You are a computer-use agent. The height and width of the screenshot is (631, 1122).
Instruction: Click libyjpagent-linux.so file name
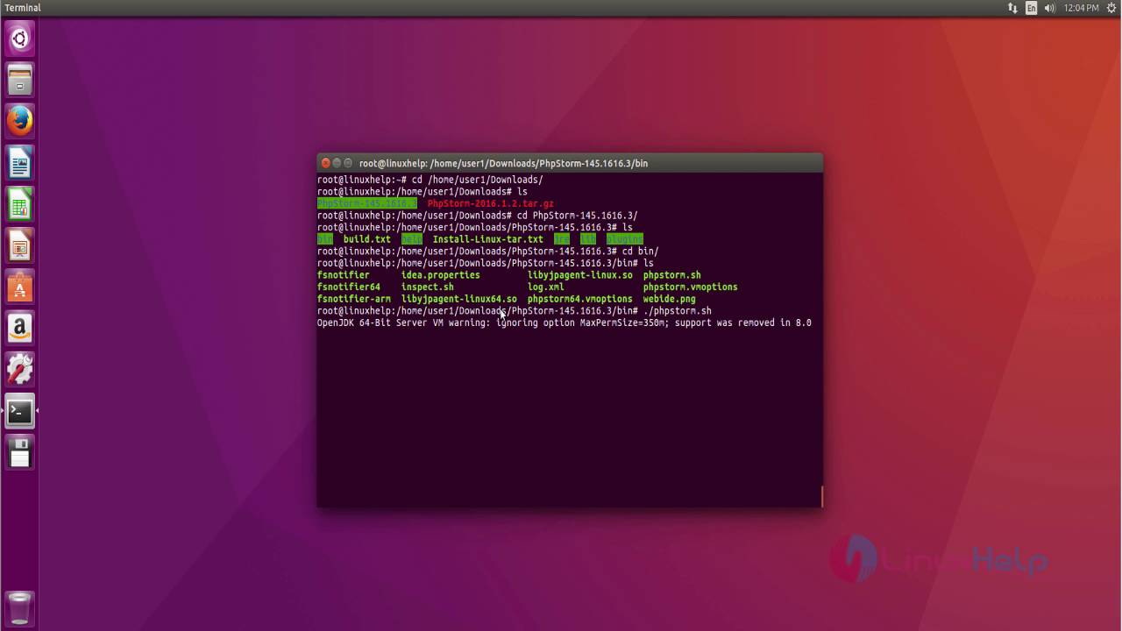click(x=580, y=275)
